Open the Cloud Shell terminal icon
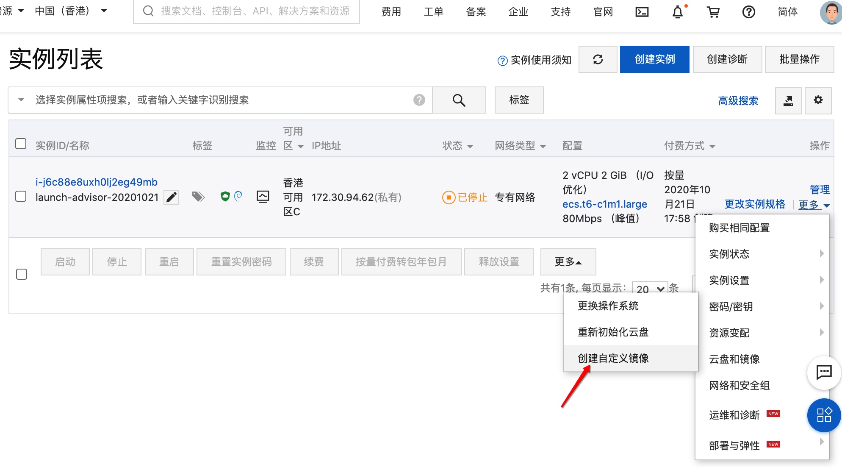This screenshot has height=467, width=842. [642, 12]
